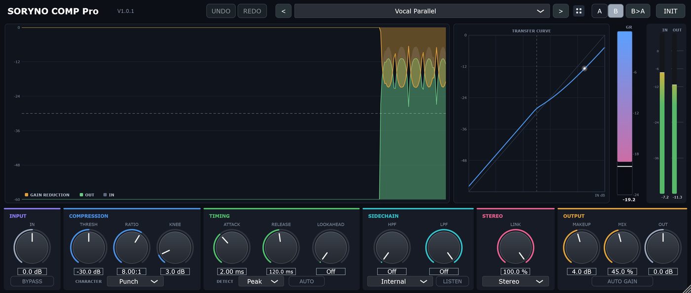Screen dimensions: 691x293
Task: Click the stereo LINK knob
Action: (515, 247)
